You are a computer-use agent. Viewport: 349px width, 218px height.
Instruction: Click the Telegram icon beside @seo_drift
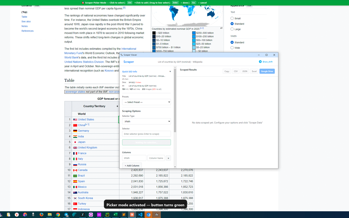tap(260, 62)
